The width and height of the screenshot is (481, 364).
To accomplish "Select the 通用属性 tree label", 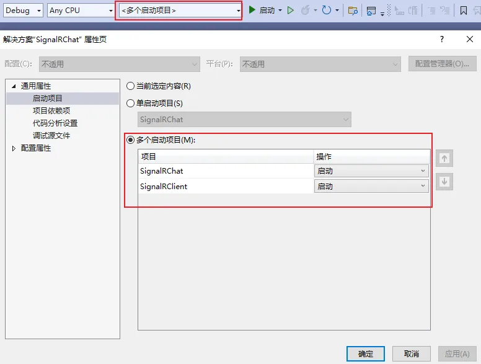I will click(x=35, y=86).
